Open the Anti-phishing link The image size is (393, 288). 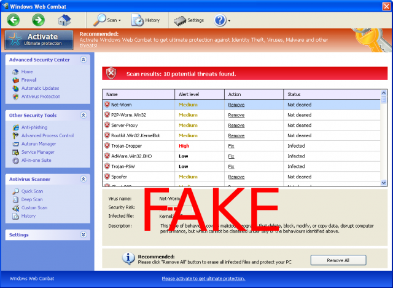(x=34, y=127)
